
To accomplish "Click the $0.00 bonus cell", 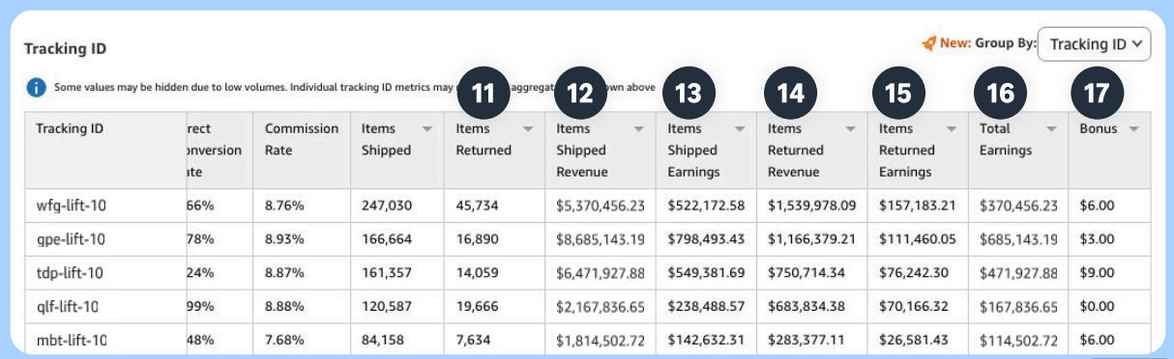I will 1109,307.
